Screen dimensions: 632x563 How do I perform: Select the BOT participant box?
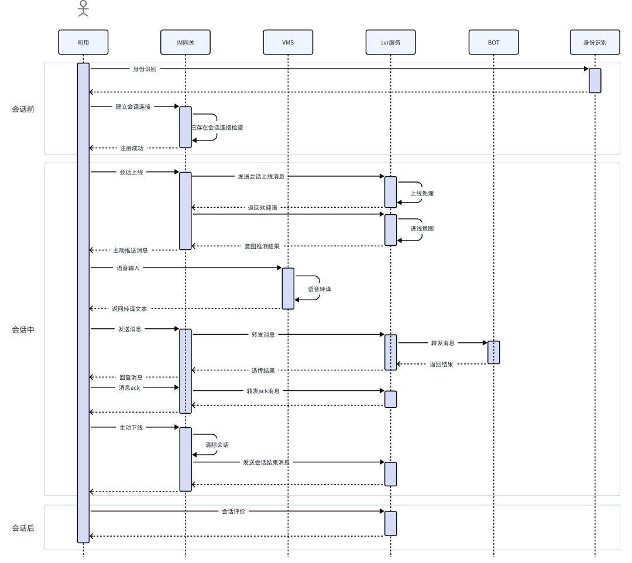[493, 42]
